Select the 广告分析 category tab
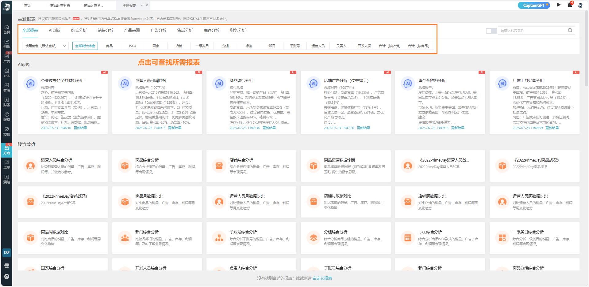The height and width of the screenshot is (287, 589). 158,30
